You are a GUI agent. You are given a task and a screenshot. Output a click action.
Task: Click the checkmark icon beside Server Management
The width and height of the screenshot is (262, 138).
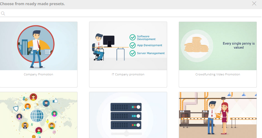tap(133, 53)
